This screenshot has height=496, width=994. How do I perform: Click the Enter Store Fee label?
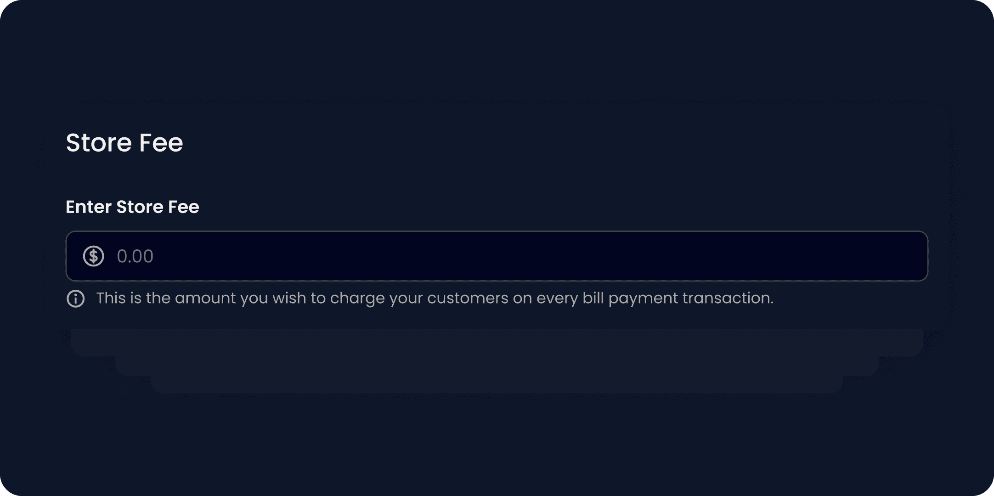click(x=132, y=207)
